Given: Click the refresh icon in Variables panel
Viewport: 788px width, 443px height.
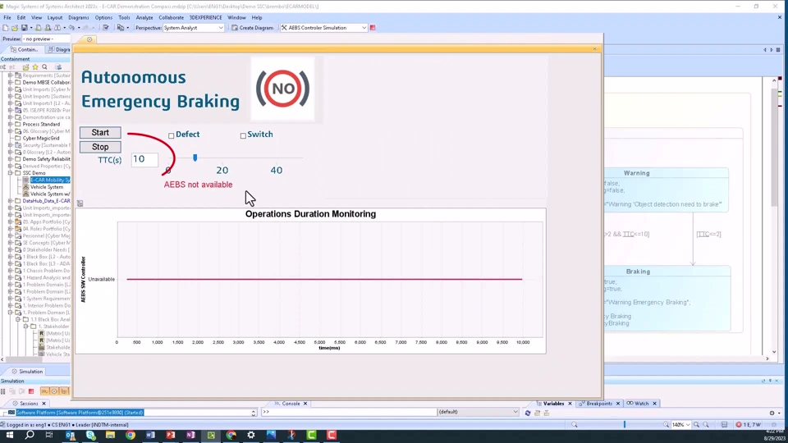Looking at the screenshot, I should pyautogui.click(x=528, y=413).
